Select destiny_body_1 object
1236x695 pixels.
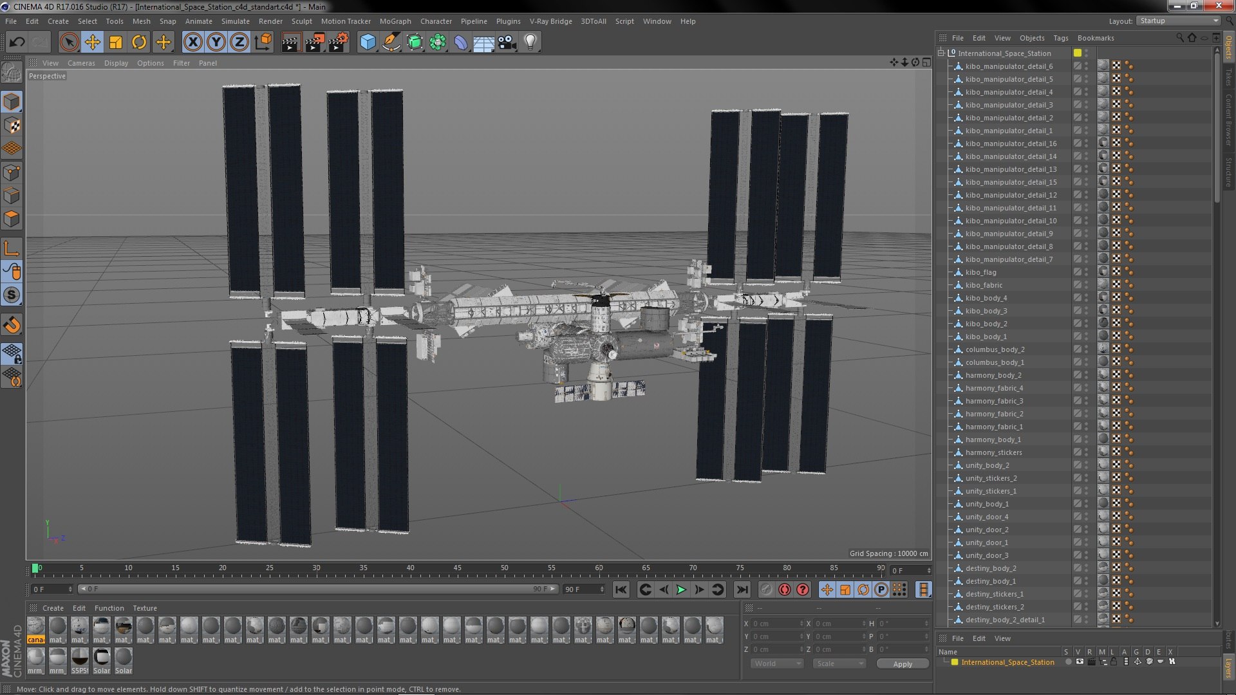(x=990, y=581)
